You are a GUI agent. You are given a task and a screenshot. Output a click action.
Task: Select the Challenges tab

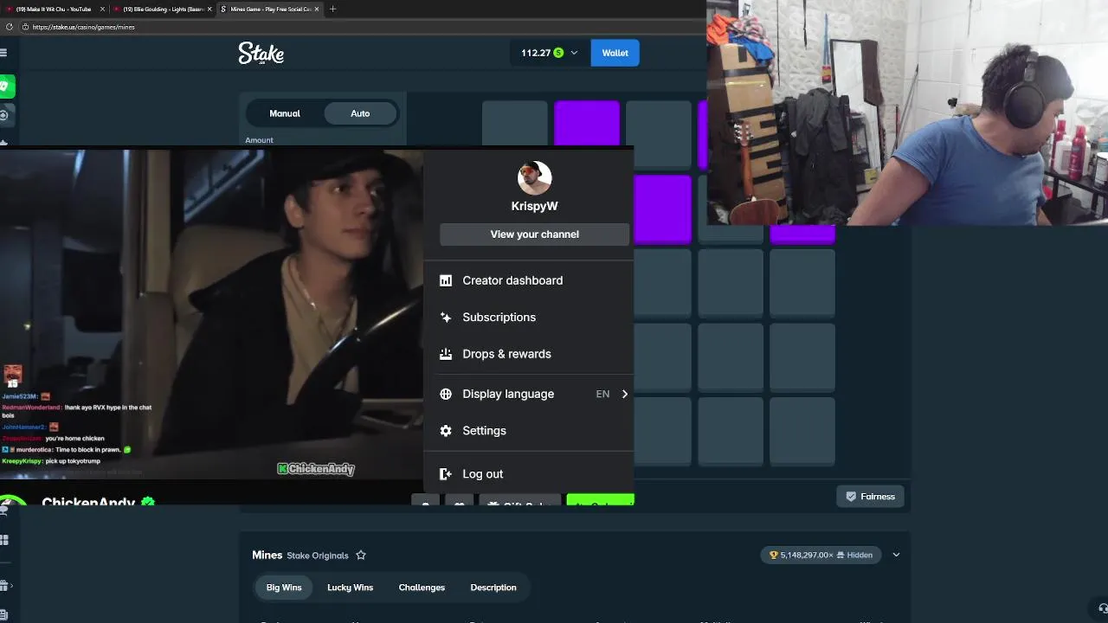coord(422,588)
